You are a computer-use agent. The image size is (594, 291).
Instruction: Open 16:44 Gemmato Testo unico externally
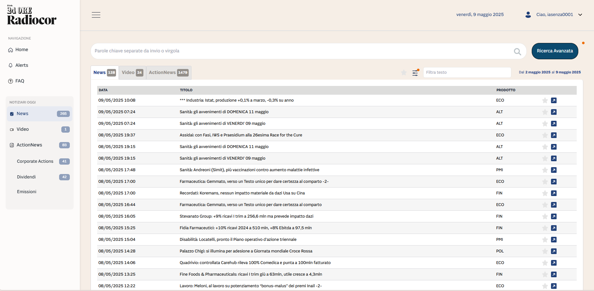554,205
